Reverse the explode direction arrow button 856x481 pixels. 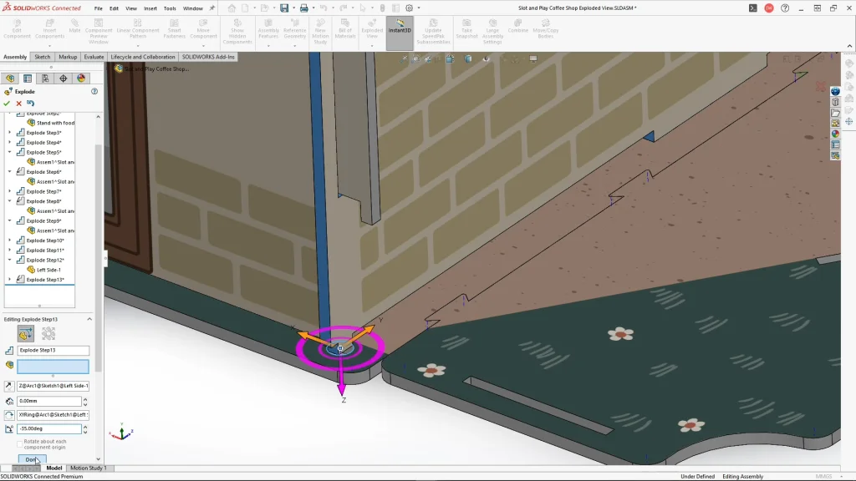click(x=9, y=386)
